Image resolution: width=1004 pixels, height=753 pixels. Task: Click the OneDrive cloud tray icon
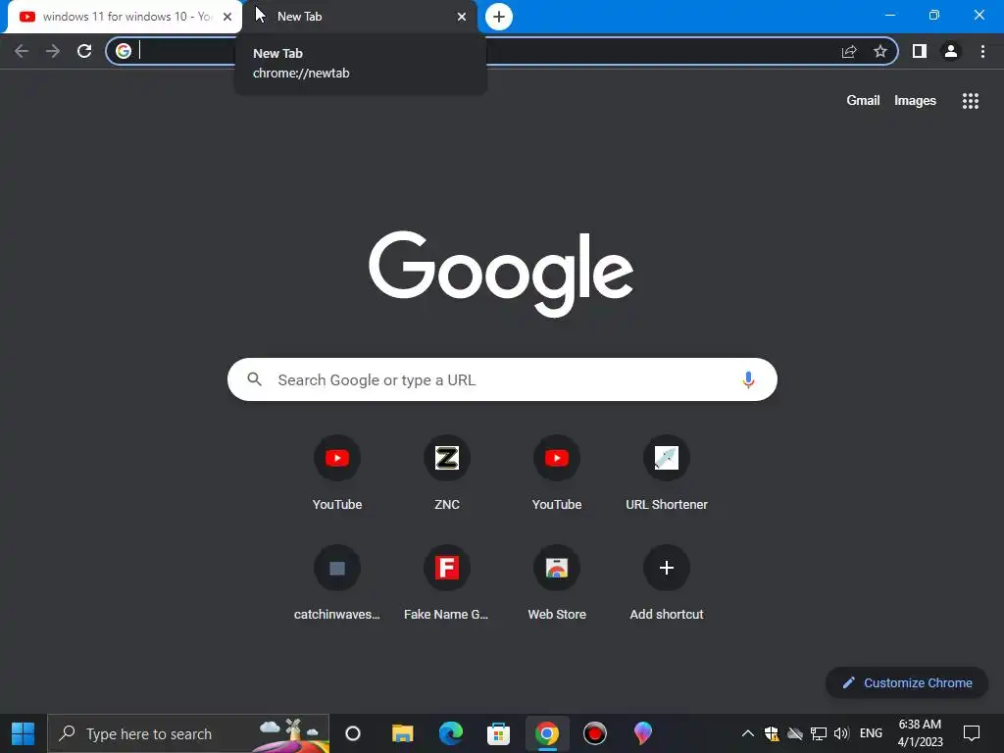coord(794,733)
